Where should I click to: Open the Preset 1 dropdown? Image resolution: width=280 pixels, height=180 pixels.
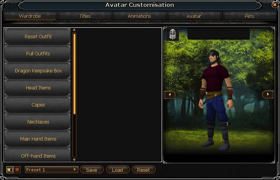point(51,170)
